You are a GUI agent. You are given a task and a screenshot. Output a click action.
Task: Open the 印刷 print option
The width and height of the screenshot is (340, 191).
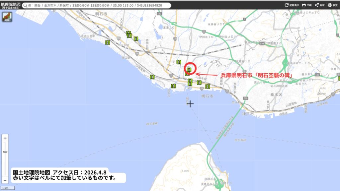coord(304,5)
